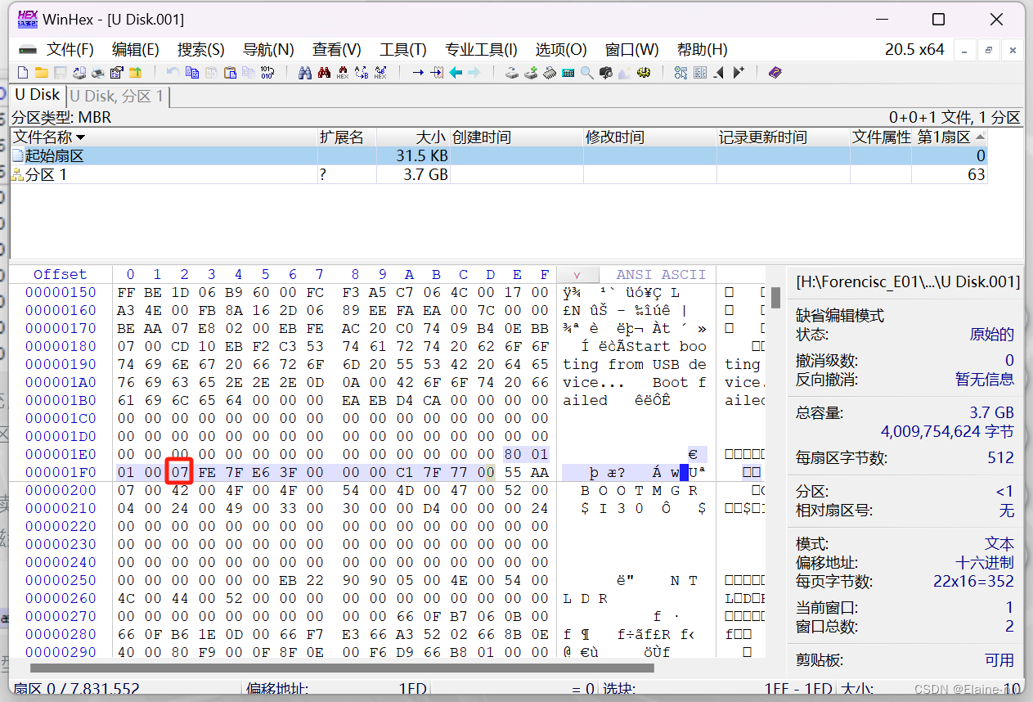Click the Open file folder icon
This screenshot has height=702, width=1033.
point(41,73)
